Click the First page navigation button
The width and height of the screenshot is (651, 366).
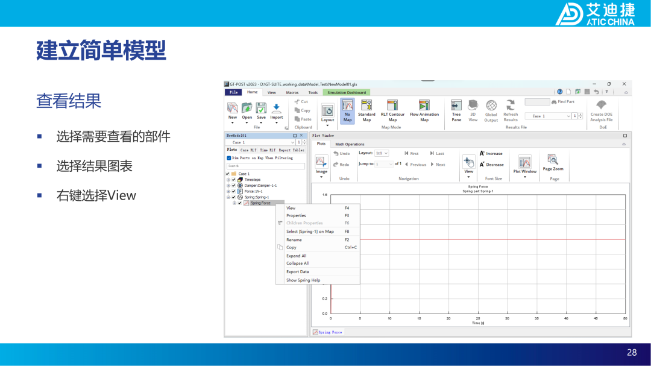412,153
